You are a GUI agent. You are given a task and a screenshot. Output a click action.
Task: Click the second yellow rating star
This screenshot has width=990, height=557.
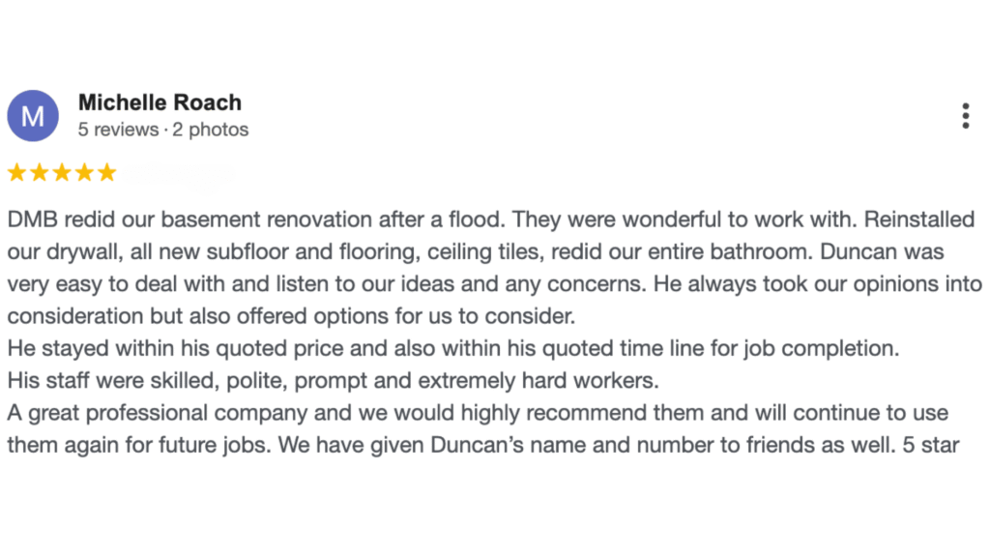click(39, 172)
